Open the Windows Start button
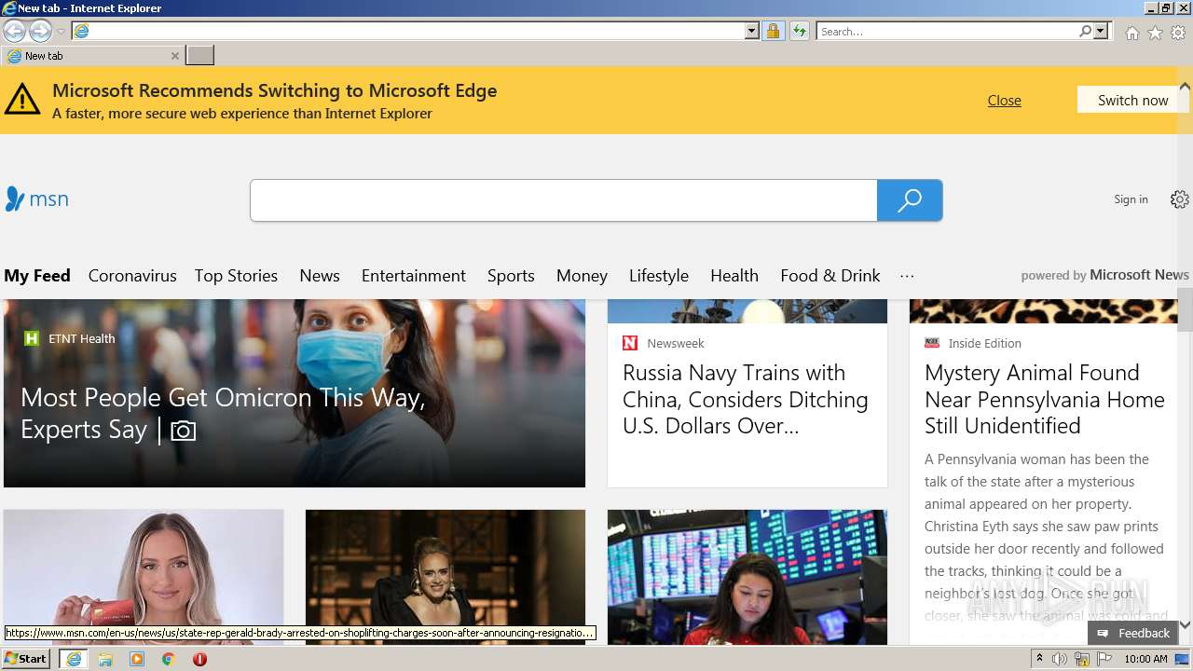This screenshot has height=671, width=1193. [x=26, y=658]
